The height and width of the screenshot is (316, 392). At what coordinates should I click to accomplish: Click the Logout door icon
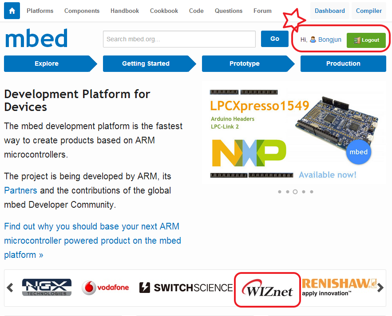coord(358,39)
